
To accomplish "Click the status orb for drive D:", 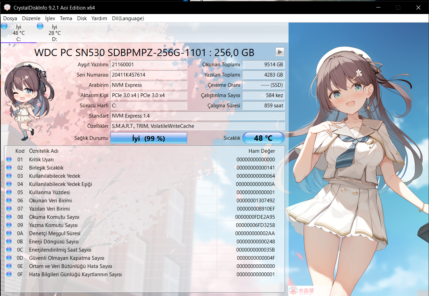I will point(40,26).
